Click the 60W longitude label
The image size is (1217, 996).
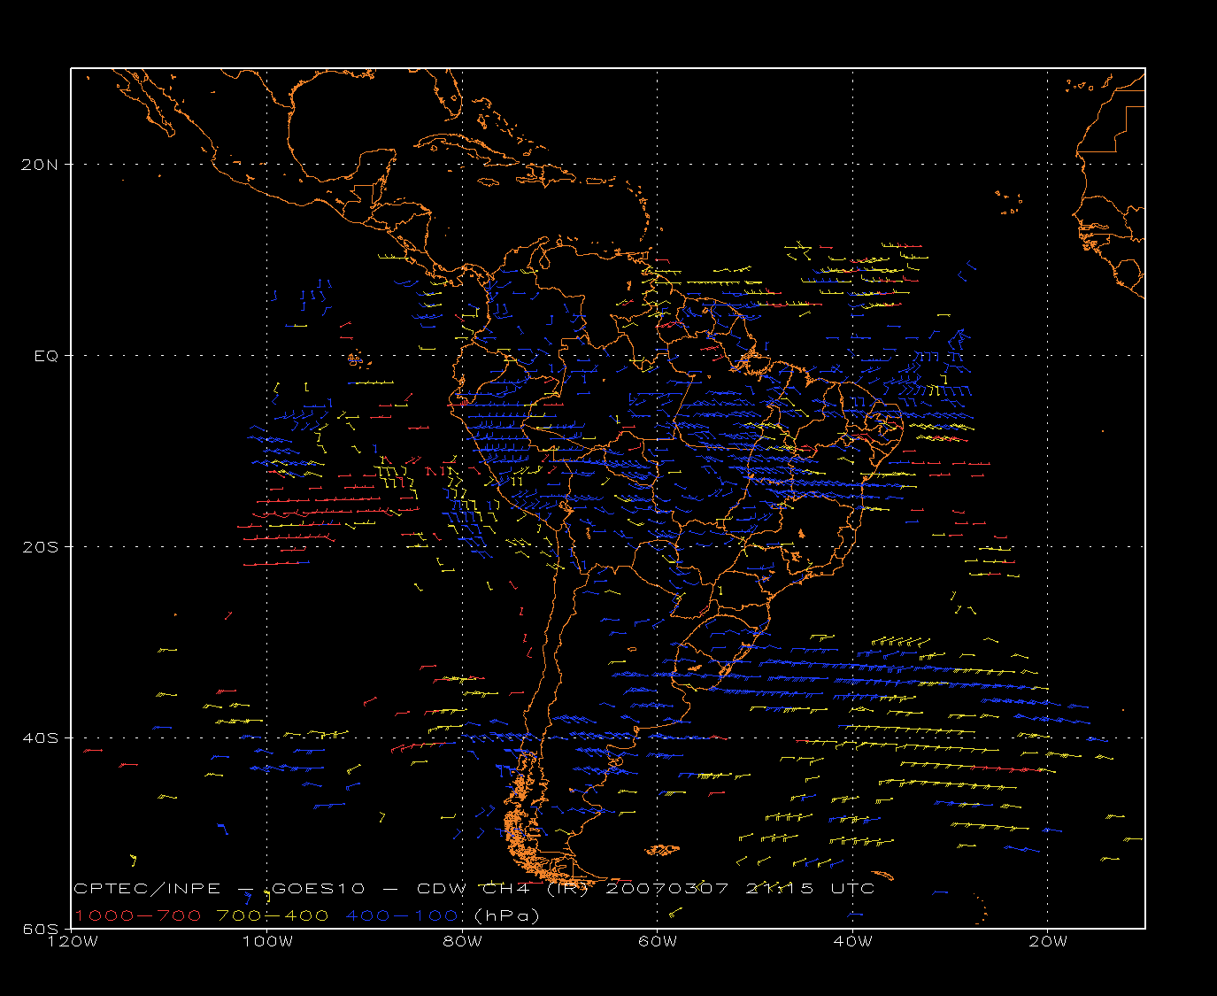[657, 941]
